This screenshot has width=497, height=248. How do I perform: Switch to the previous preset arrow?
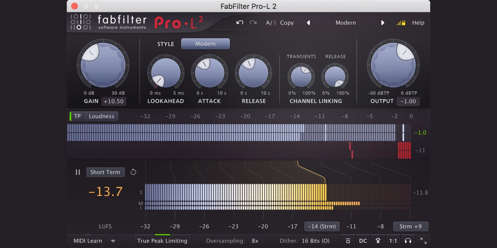[x=308, y=23]
